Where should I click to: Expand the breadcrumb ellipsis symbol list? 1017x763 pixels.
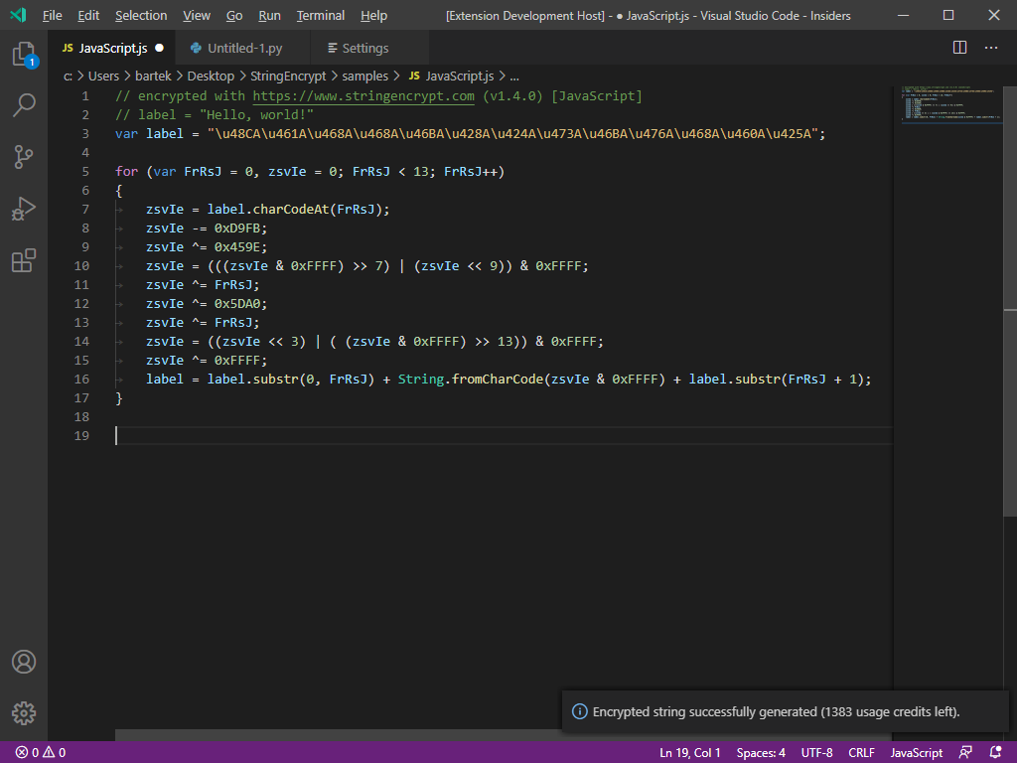click(x=514, y=76)
